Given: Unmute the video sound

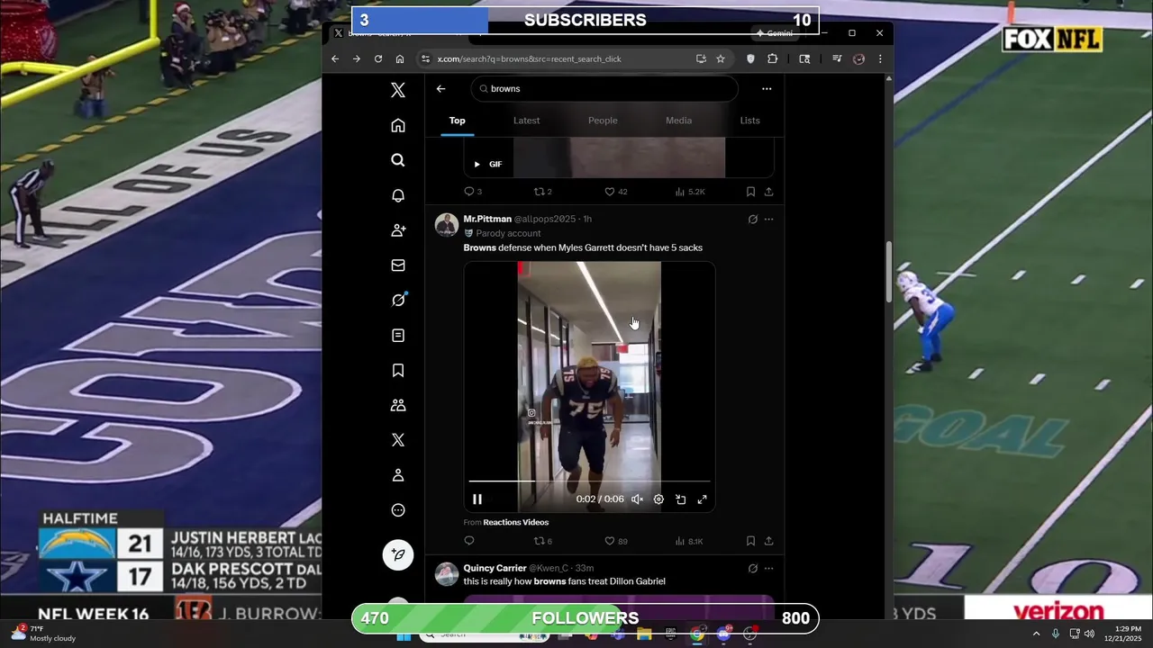Looking at the screenshot, I should pos(637,499).
